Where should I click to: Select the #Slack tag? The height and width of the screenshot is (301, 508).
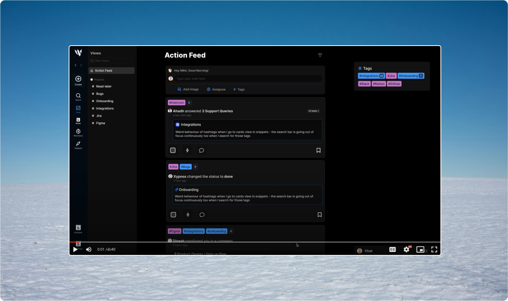pyautogui.click(x=364, y=84)
